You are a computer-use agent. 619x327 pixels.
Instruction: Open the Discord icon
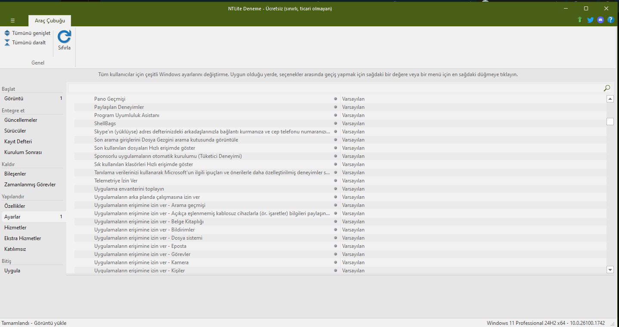coord(600,20)
